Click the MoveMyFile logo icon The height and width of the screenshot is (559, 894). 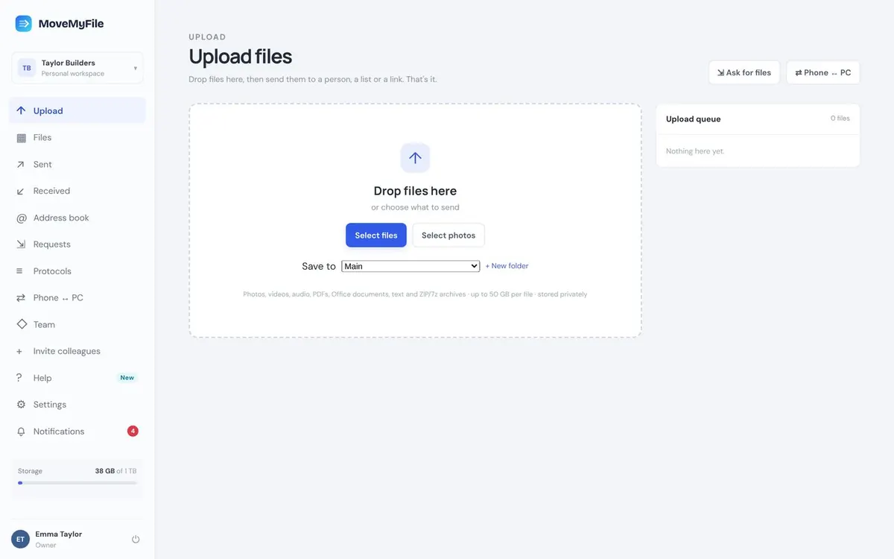click(24, 24)
